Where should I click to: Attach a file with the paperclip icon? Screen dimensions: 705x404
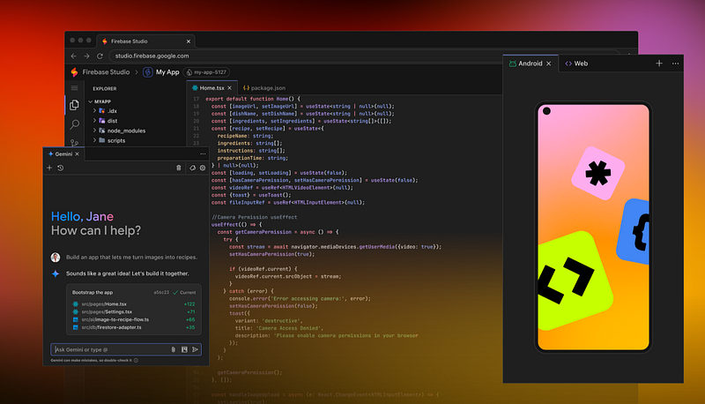point(173,349)
